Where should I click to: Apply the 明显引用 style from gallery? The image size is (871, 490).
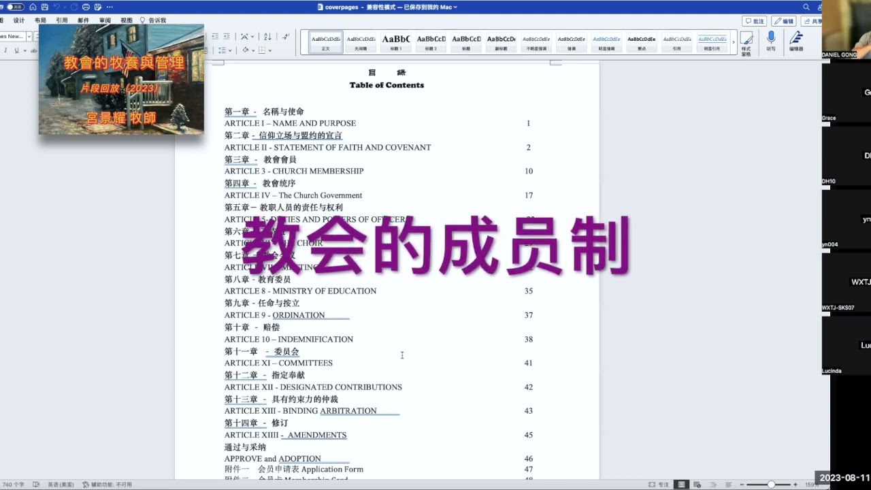click(712, 42)
